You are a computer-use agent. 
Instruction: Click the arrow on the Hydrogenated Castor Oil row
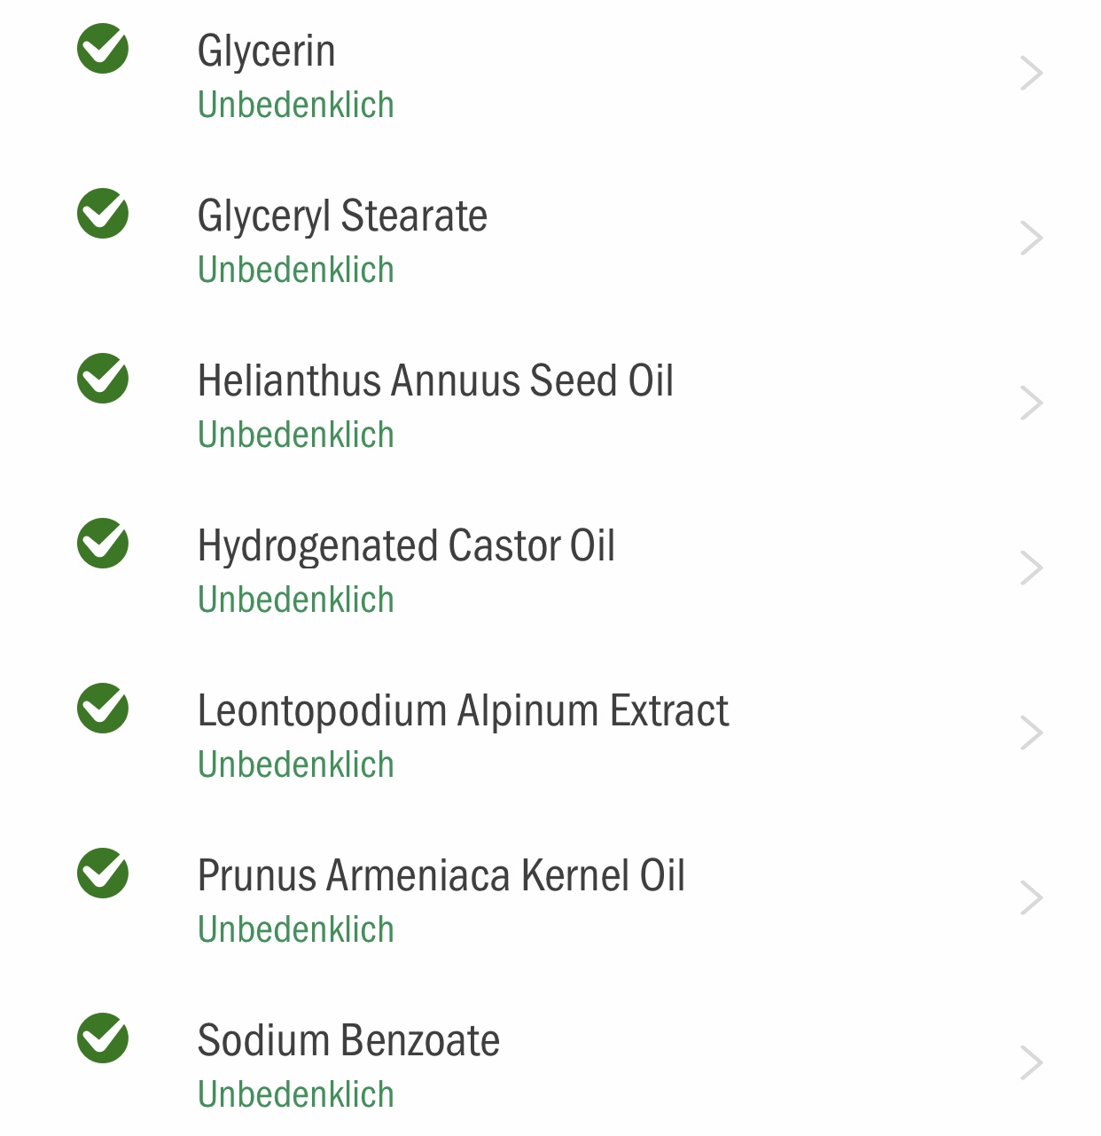[1031, 568]
